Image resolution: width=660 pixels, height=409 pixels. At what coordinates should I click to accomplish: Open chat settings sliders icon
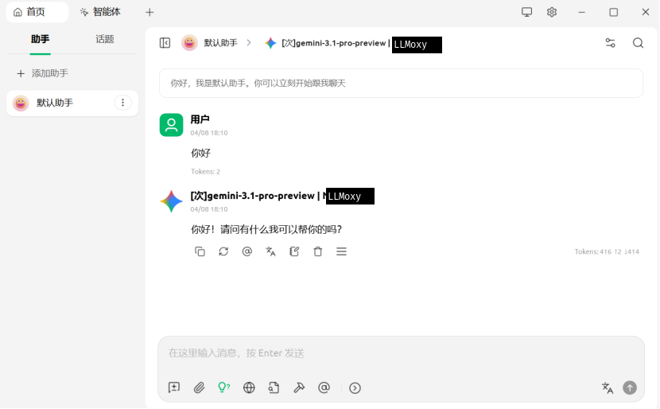coord(611,43)
